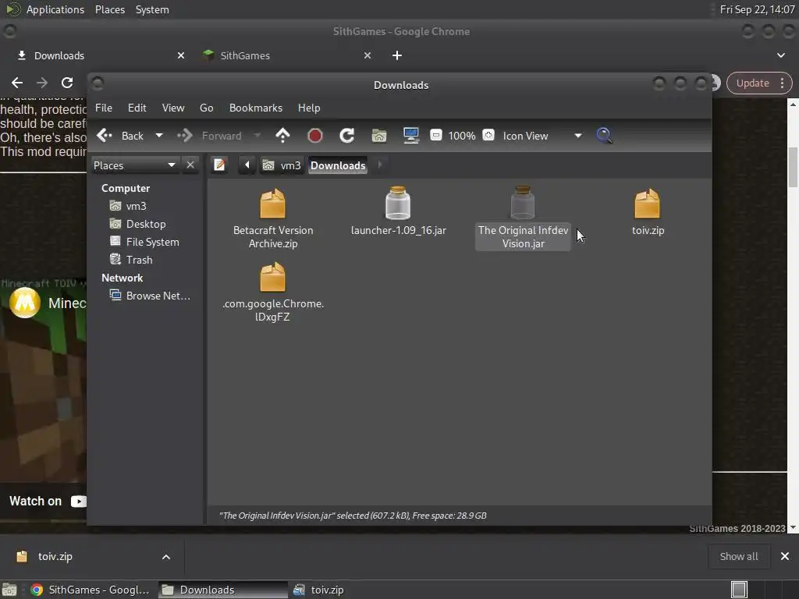Click the Up folder arrow in the toolbar
Image resolution: width=799 pixels, height=599 pixels.
(x=282, y=136)
